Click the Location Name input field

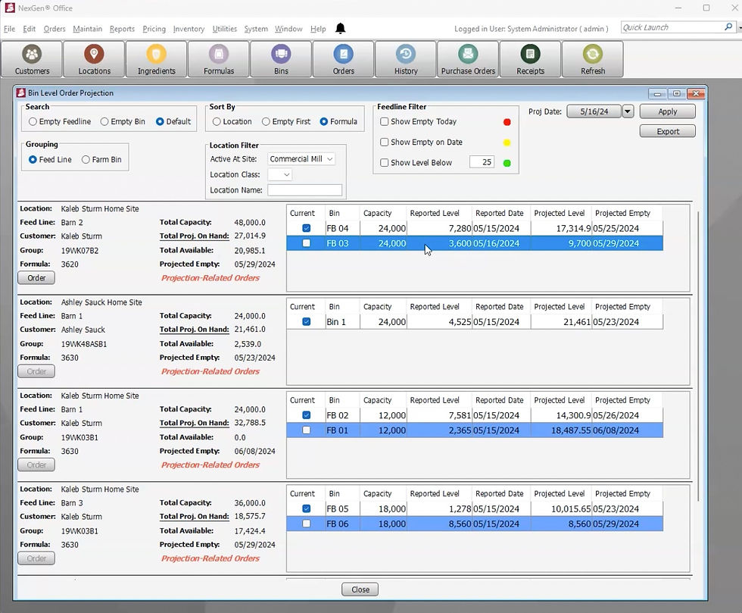coord(304,190)
